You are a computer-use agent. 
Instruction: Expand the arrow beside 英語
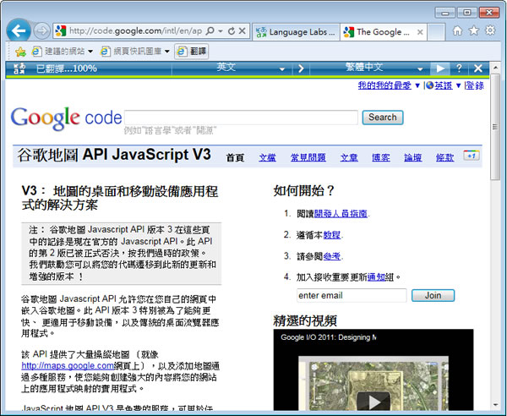458,86
